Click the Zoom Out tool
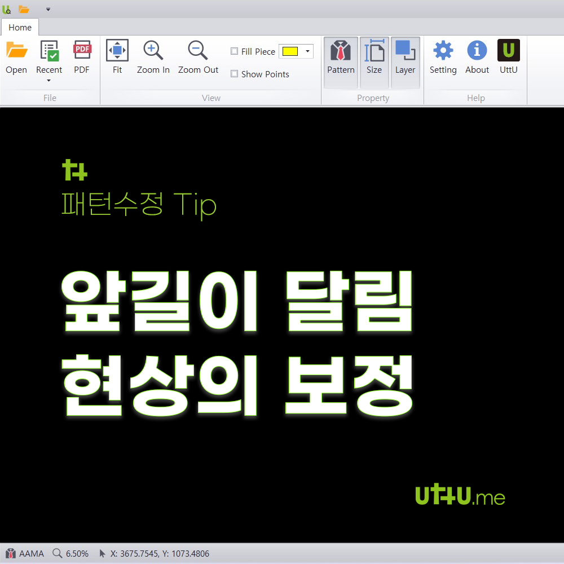The height and width of the screenshot is (564, 564). pos(198,56)
